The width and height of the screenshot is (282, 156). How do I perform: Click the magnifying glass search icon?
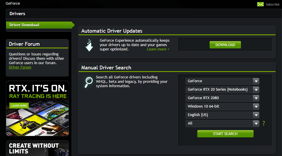pos(89,82)
